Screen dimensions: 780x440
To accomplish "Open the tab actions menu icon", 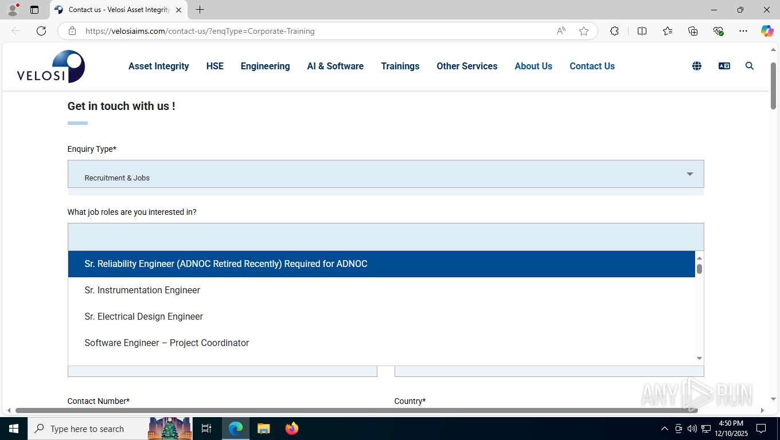I will [x=34, y=10].
